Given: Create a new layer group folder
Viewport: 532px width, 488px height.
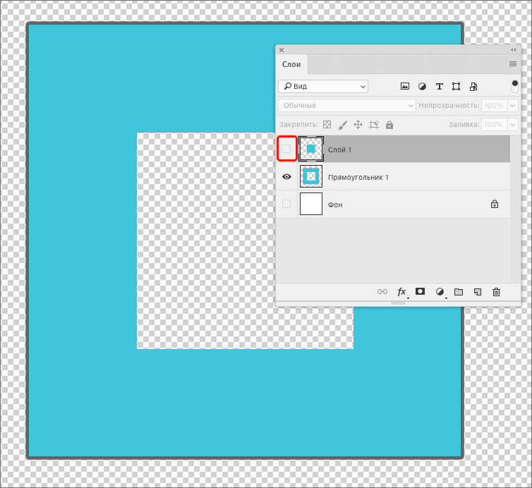Looking at the screenshot, I should coord(459,292).
